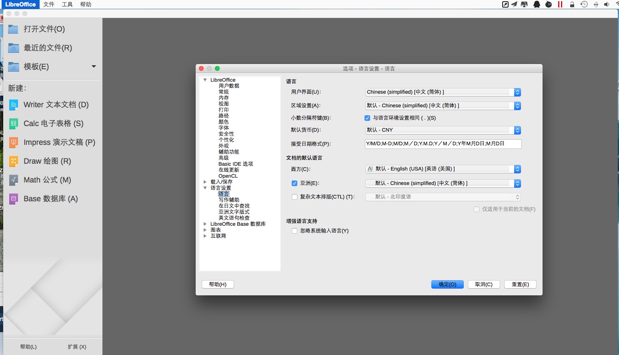This screenshot has width=619, height=355.
Task: Click the Impress 演示文稿 presentation icon
Action: coord(14,142)
